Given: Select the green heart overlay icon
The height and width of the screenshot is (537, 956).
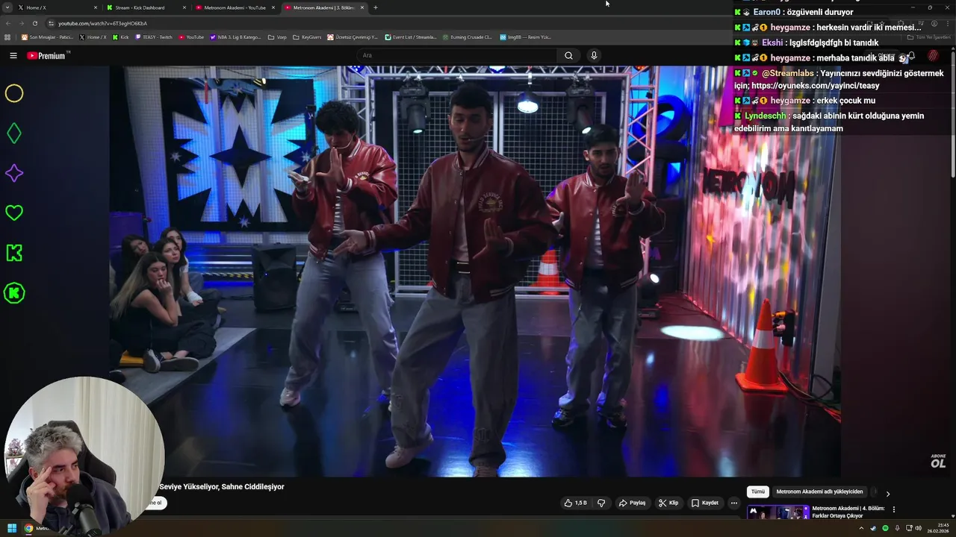Looking at the screenshot, I should pos(14,213).
